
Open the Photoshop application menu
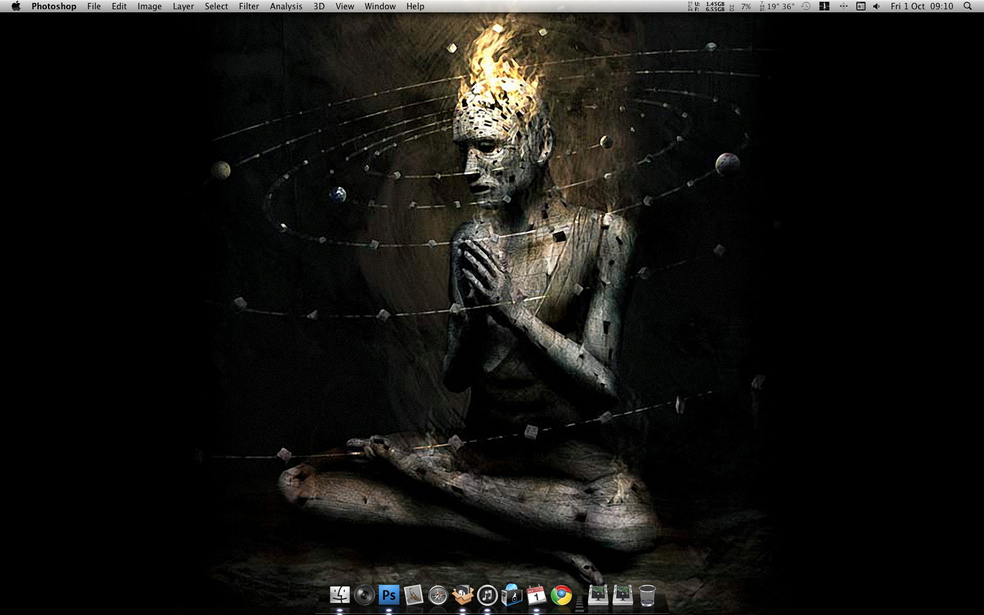(x=54, y=6)
